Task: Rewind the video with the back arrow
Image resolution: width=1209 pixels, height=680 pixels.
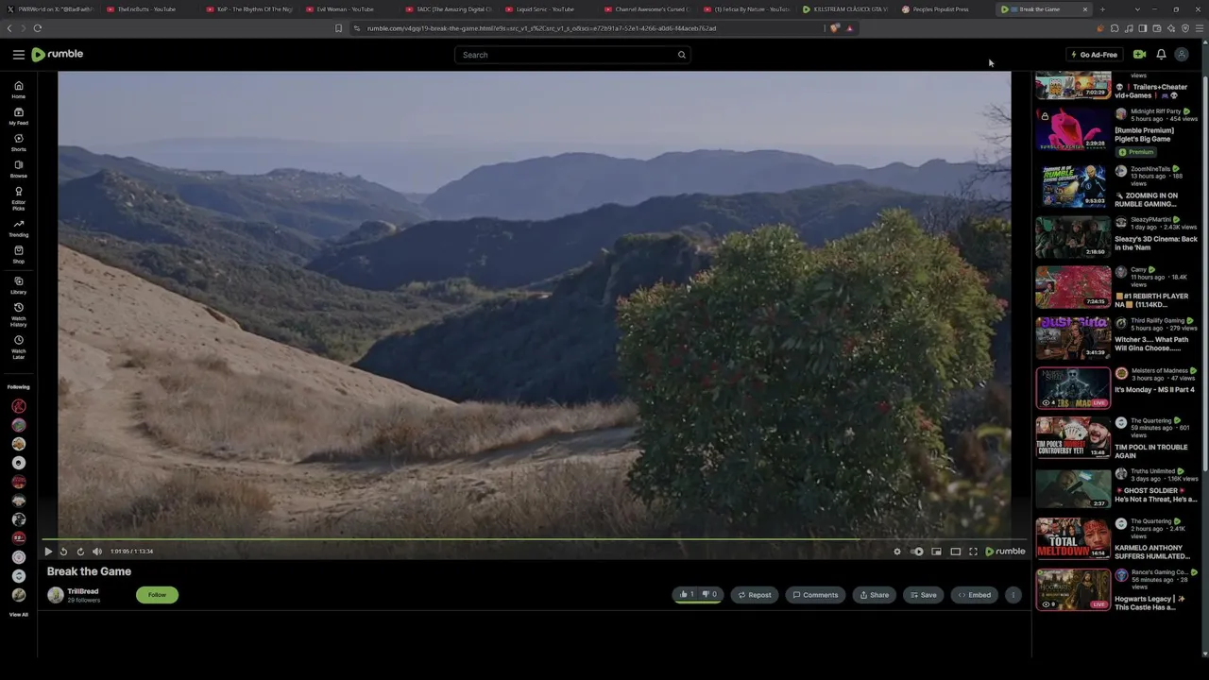Action: pos(63,552)
